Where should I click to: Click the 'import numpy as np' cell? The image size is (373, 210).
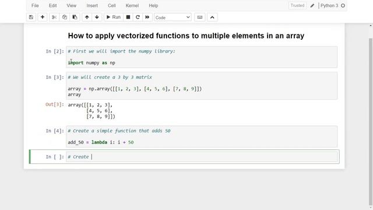pos(202,57)
